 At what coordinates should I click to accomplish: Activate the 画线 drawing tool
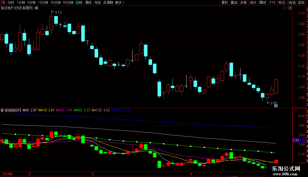[262, 2]
